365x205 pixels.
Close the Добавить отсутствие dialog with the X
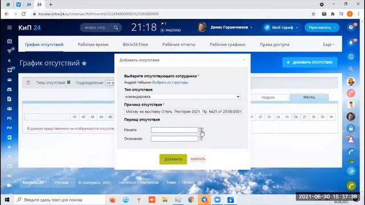click(x=244, y=60)
